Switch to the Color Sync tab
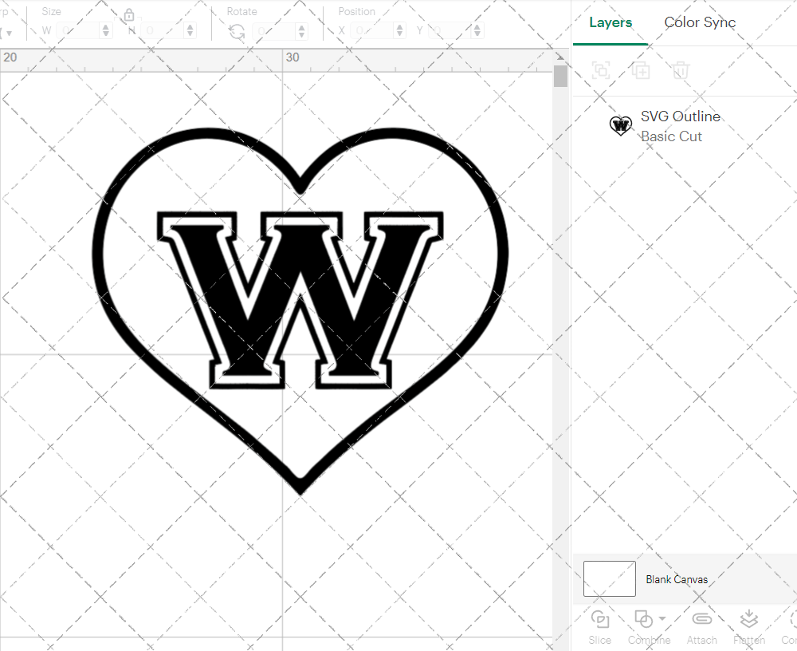The height and width of the screenshot is (651, 797). (x=700, y=22)
